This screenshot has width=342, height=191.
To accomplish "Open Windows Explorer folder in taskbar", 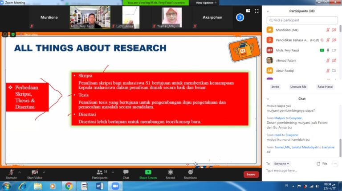I will pyautogui.click(x=38, y=186).
